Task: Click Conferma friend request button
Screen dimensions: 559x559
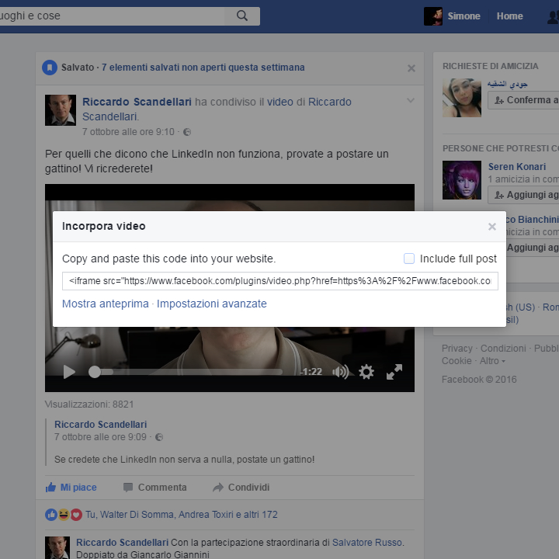Action: (523, 100)
